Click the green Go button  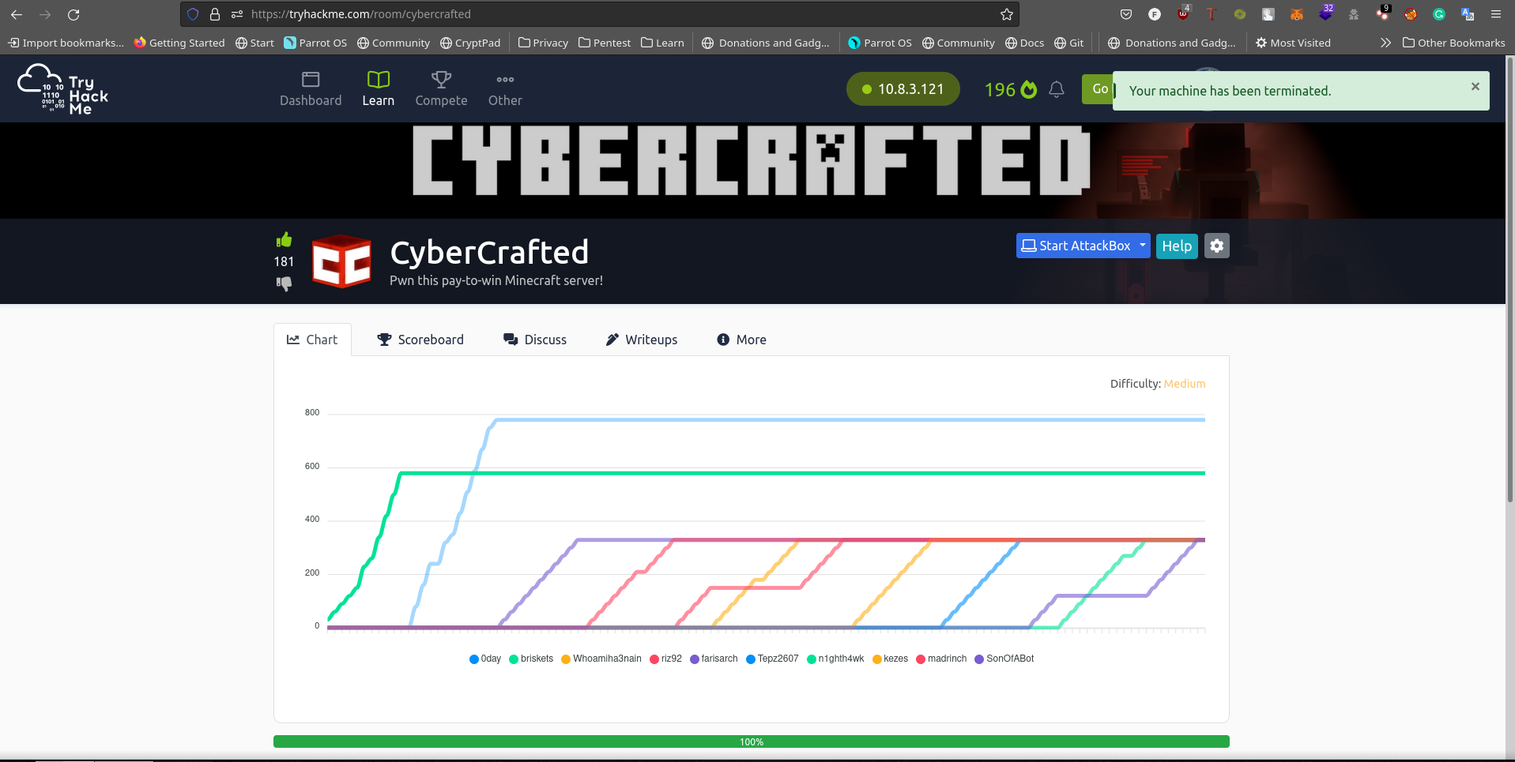click(x=1098, y=89)
